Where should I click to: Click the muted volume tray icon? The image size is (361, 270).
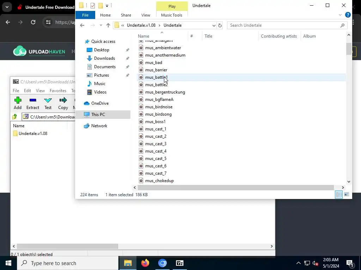316,263
